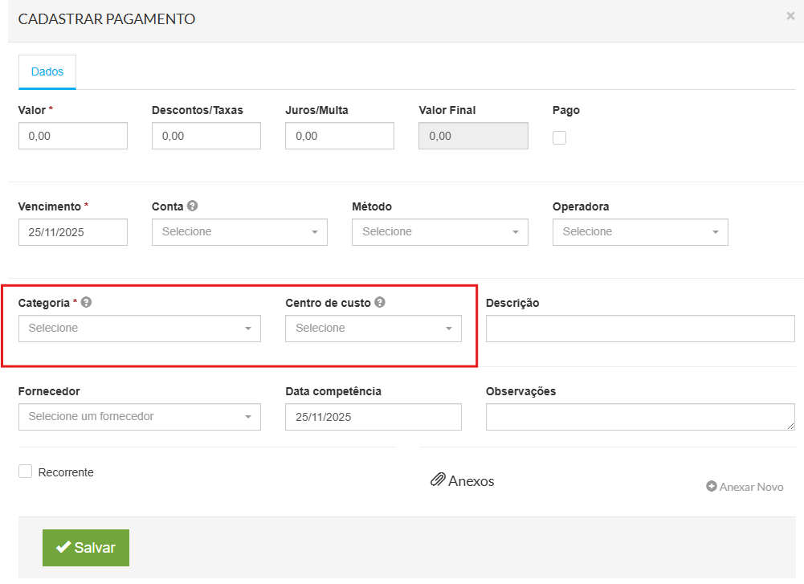Enable the Recorrente checkbox
The width and height of the screenshot is (804, 584).
(x=26, y=472)
